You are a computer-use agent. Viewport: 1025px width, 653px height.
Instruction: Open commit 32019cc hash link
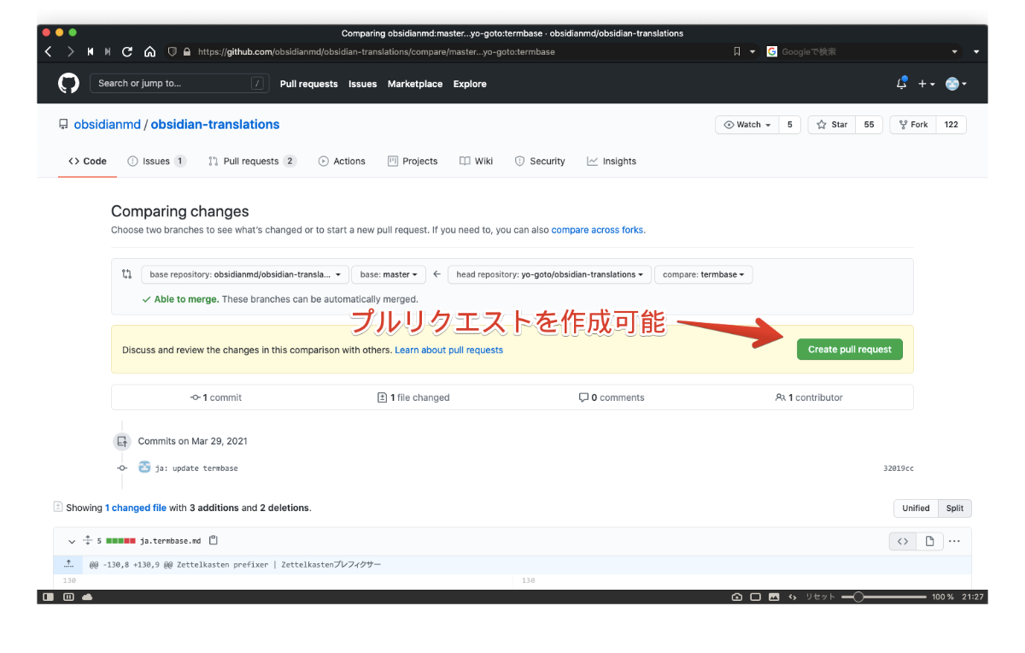pos(899,468)
